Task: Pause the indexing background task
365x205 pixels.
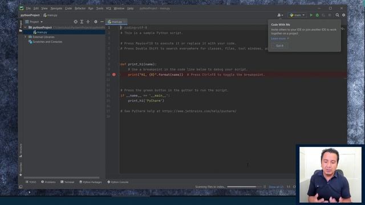Action: coord(265,187)
